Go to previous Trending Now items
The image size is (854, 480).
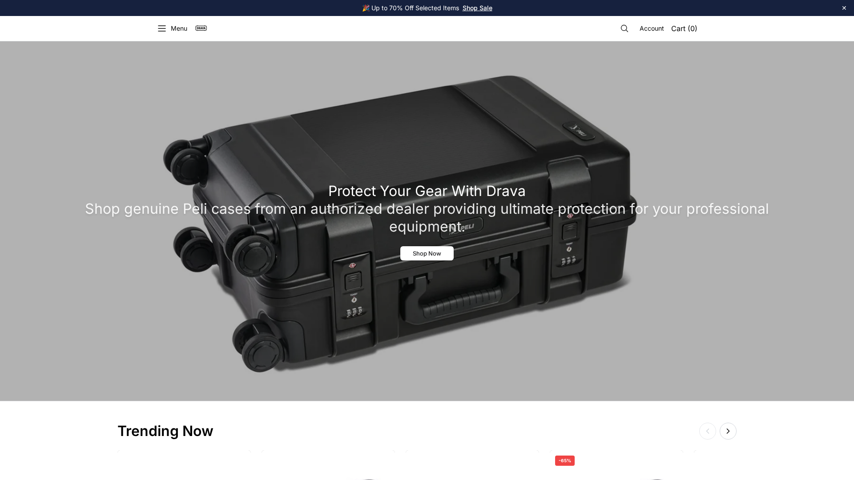tap(708, 431)
